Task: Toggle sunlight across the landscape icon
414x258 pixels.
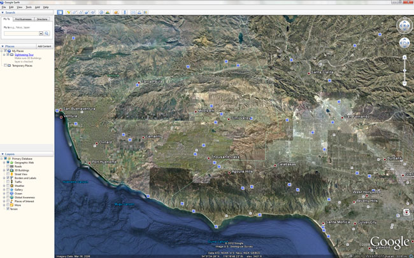Action: pos(108,12)
